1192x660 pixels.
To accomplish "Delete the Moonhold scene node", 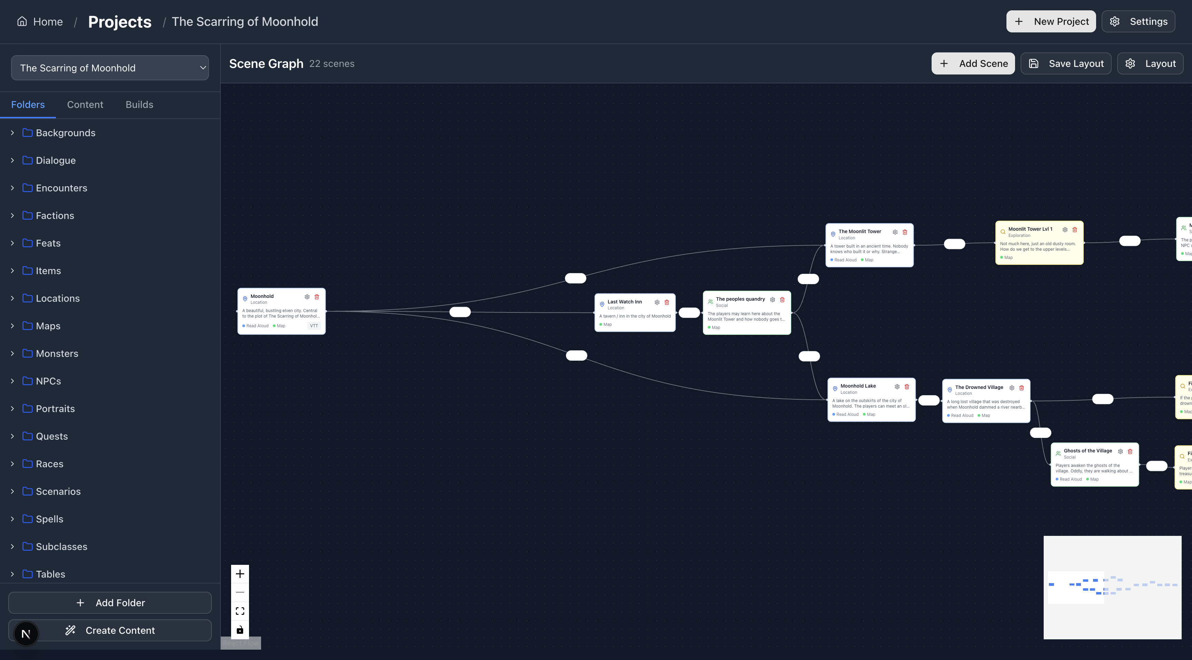I will pyautogui.click(x=317, y=297).
